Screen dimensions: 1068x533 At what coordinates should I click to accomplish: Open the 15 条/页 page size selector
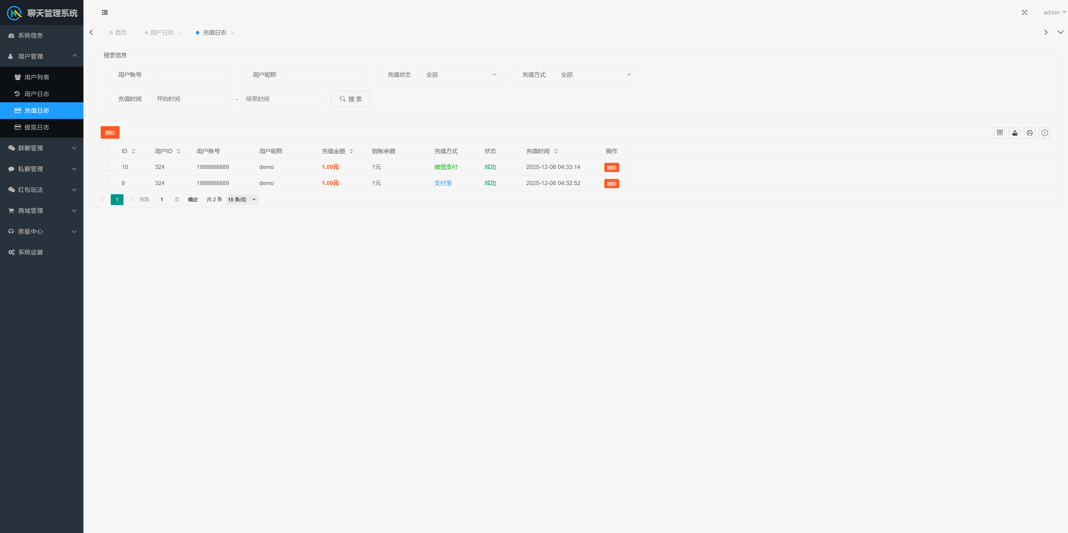coord(242,200)
